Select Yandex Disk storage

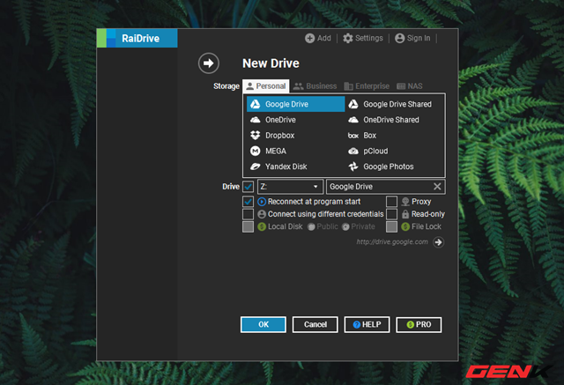(296, 167)
